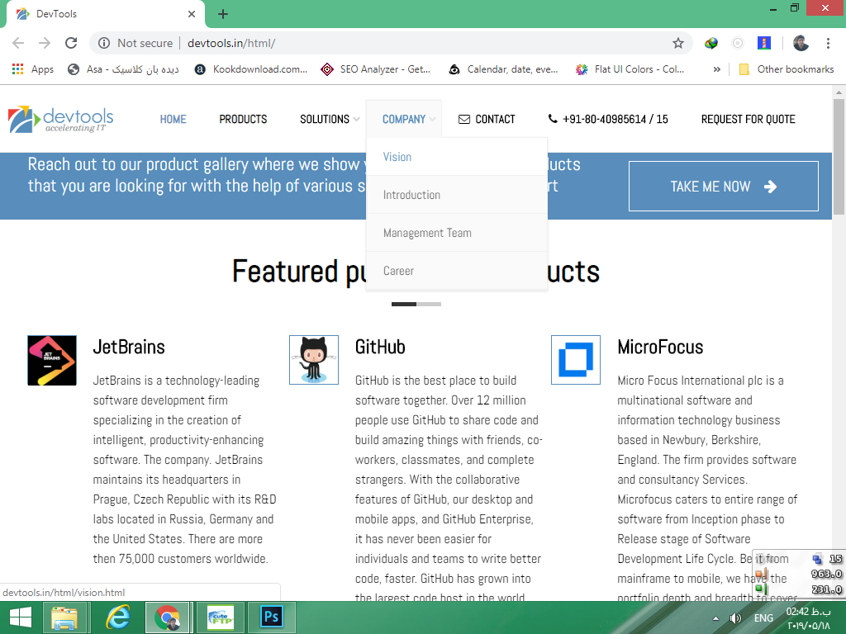
Task: Select Career from Company dropdown
Action: pyautogui.click(x=456, y=271)
